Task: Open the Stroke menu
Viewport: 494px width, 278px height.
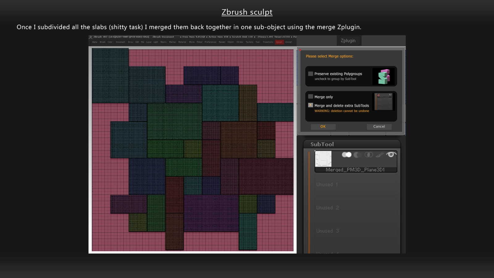Action: coord(240,42)
